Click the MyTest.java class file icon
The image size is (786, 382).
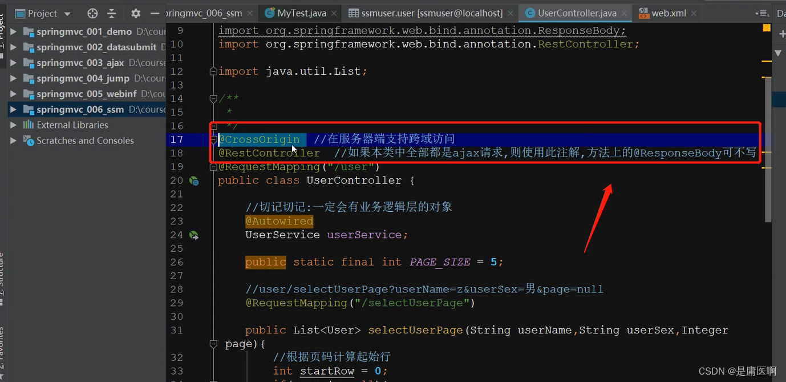pos(269,13)
